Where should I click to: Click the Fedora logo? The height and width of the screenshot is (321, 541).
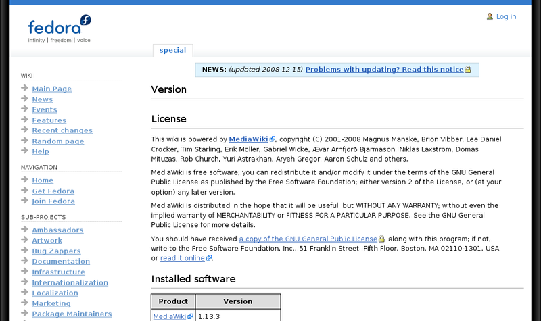click(x=59, y=28)
